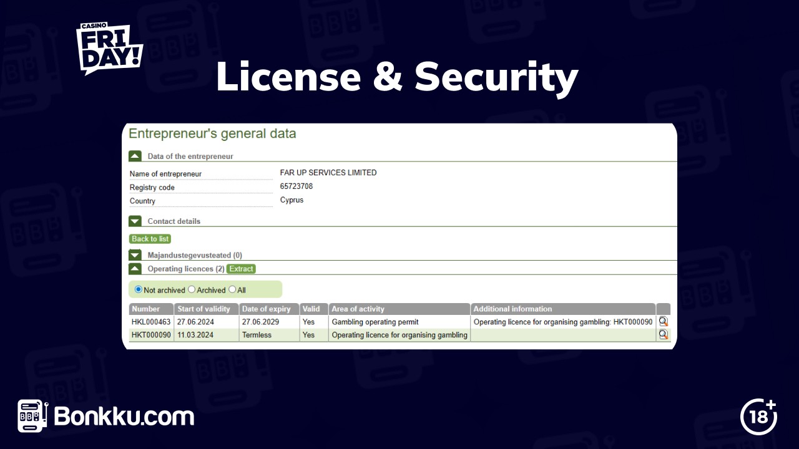Select the All radio button
This screenshot has width=799, height=449.
[x=232, y=289]
